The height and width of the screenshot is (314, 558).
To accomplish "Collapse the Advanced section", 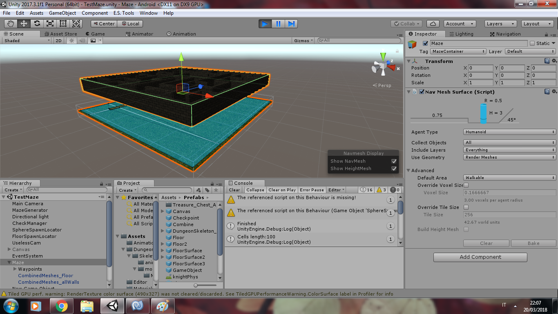I will pyautogui.click(x=408, y=170).
